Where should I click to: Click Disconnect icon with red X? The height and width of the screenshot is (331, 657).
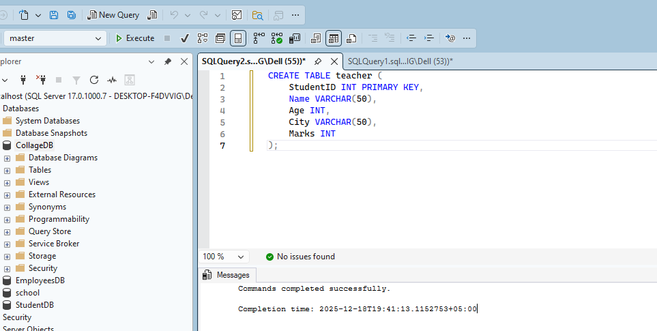40,80
